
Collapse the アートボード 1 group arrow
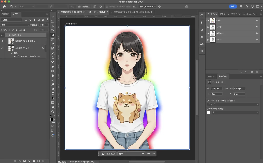point(6,35)
